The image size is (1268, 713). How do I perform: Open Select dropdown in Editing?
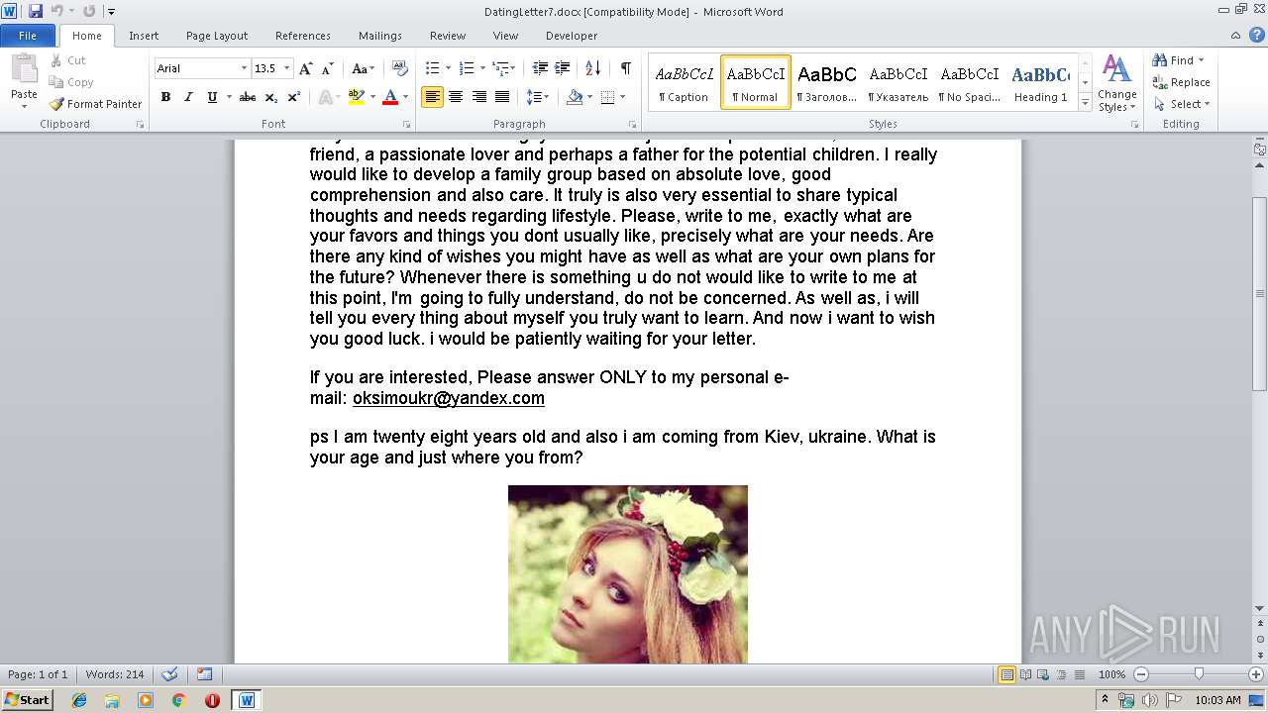coord(1182,104)
